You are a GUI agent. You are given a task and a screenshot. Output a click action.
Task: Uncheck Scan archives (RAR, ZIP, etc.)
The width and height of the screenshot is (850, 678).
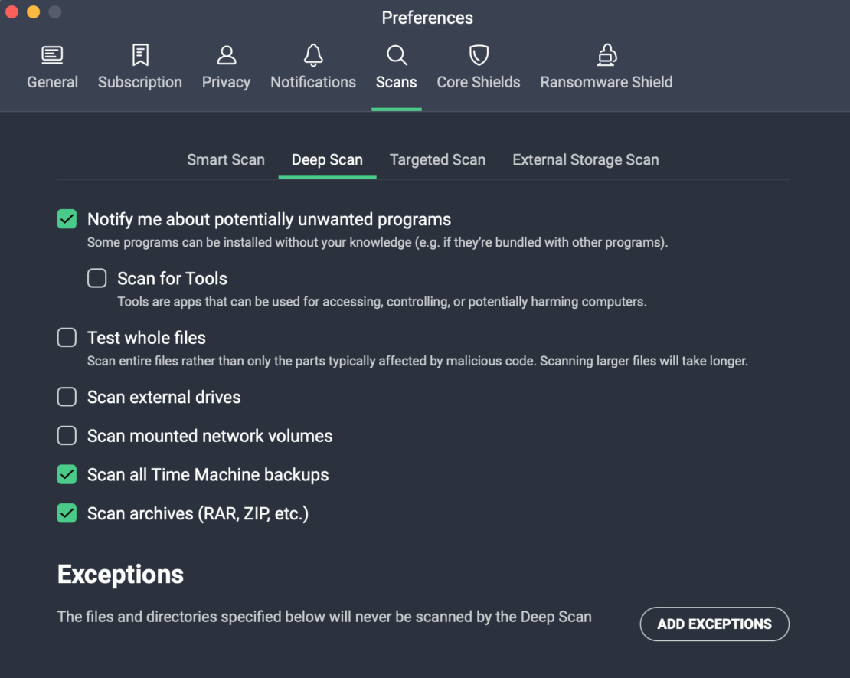(67, 513)
